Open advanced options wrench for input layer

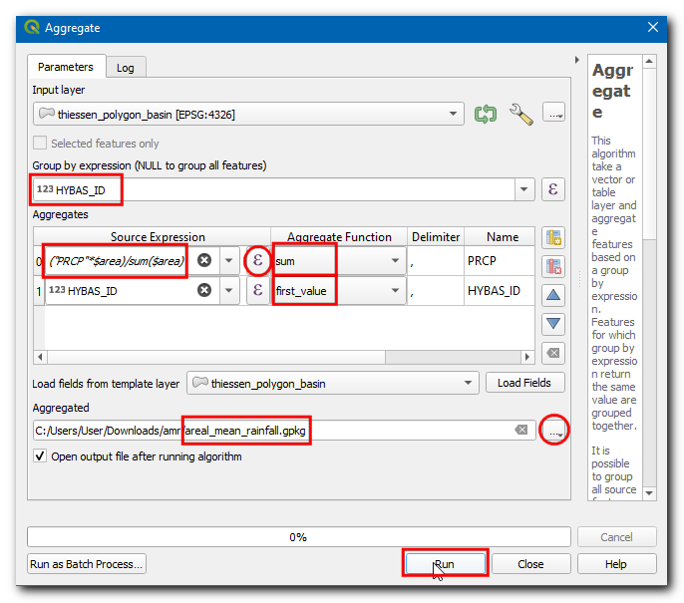pyautogui.click(x=520, y=114)
